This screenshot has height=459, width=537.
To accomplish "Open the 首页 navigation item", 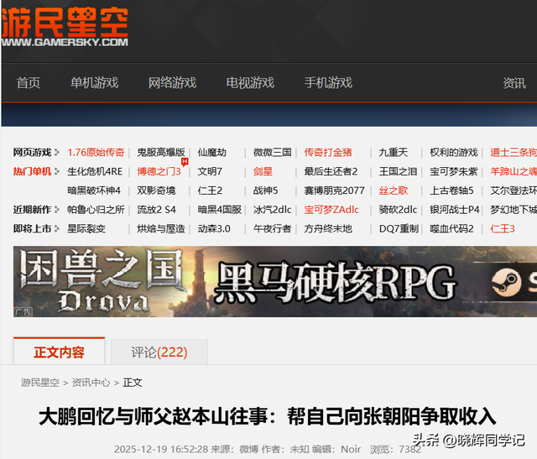I will (x=29, y=82).
